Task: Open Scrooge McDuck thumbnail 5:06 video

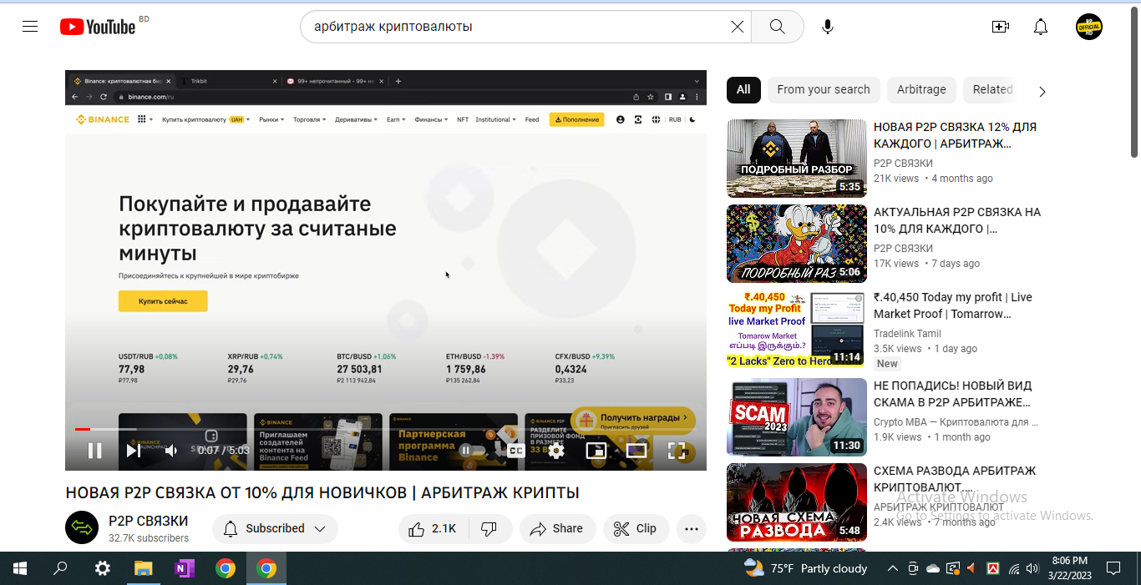Action: click(797, 244)
